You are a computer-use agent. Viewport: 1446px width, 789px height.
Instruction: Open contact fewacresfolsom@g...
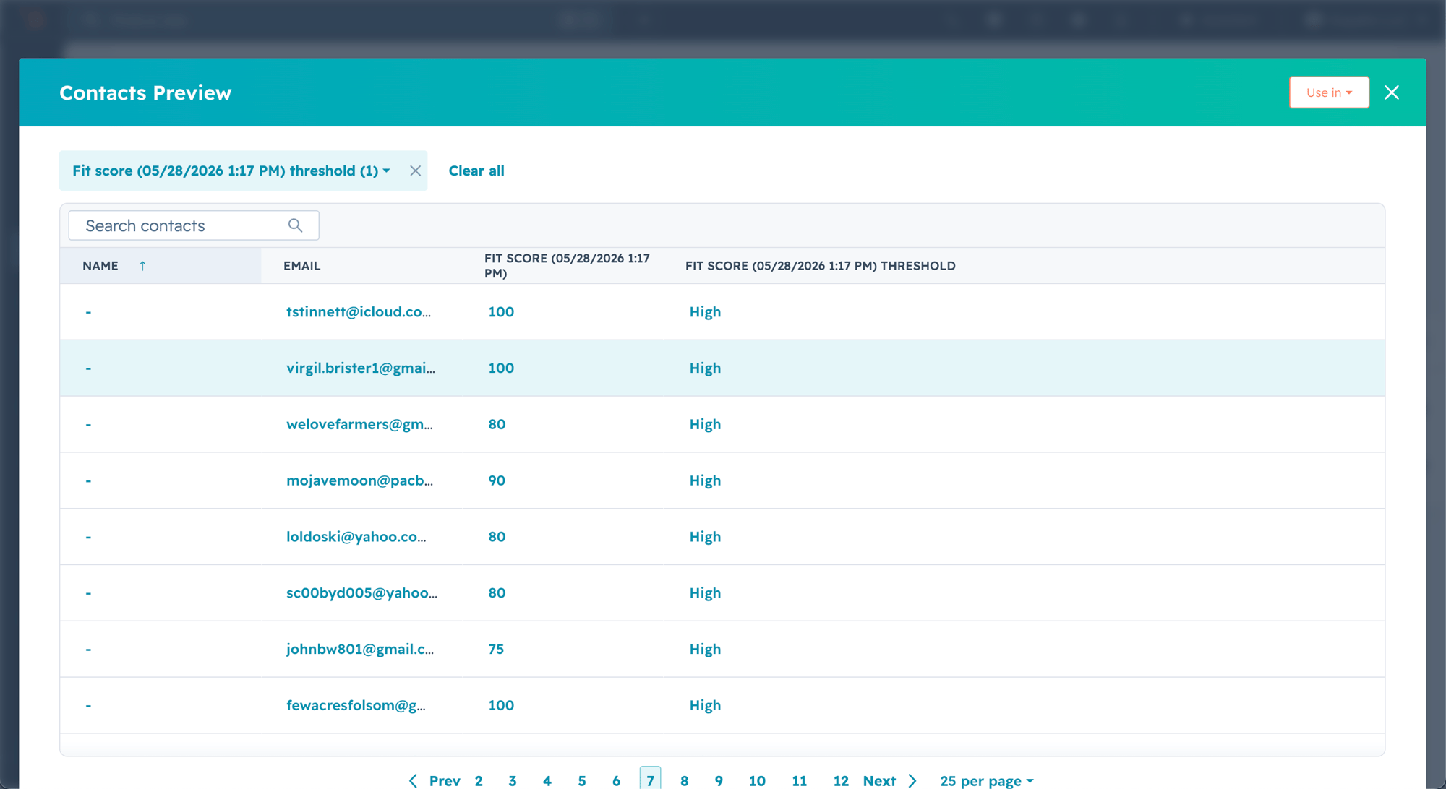coord(356,706)
